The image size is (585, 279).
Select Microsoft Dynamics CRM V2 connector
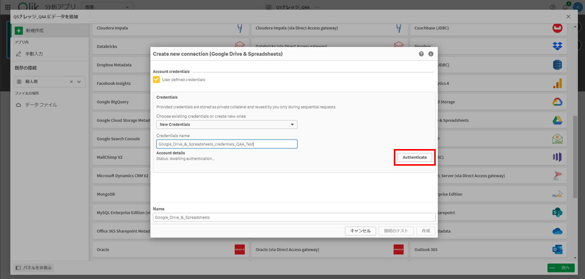coord(121,176)
